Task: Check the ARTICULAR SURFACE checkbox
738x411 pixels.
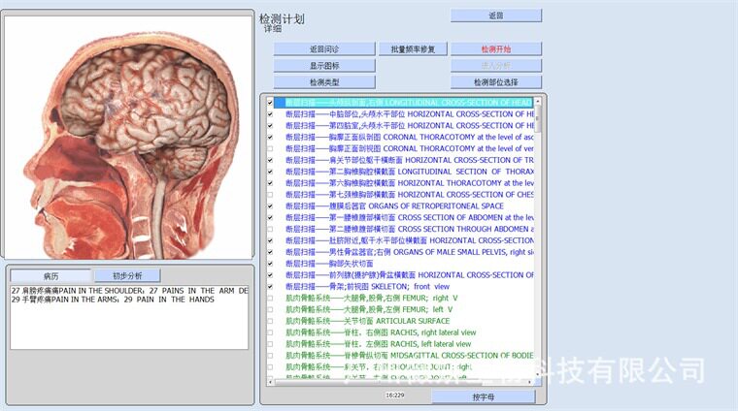Action: (270, 321)
